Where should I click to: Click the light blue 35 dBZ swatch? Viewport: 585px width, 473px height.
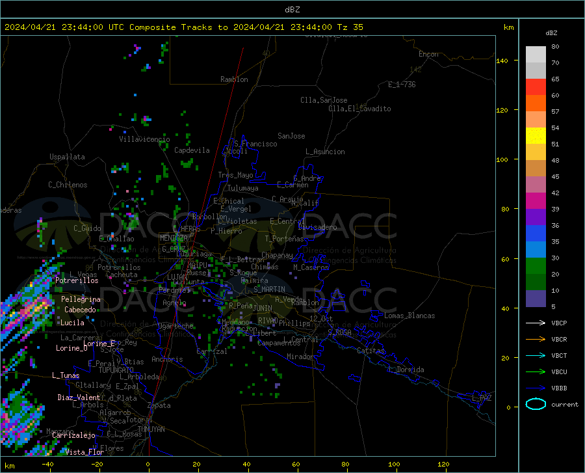[x=536, y=249]
